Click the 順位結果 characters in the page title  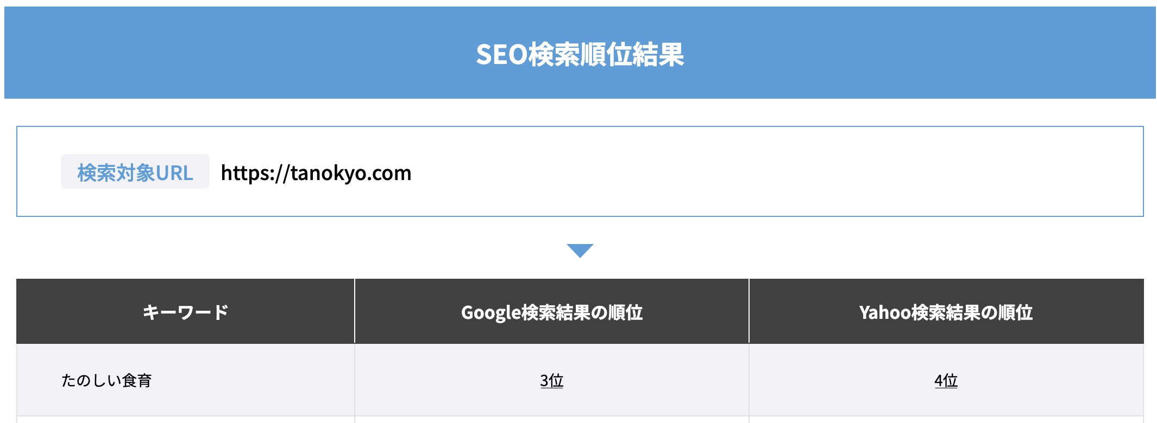[x=632, y=54]
